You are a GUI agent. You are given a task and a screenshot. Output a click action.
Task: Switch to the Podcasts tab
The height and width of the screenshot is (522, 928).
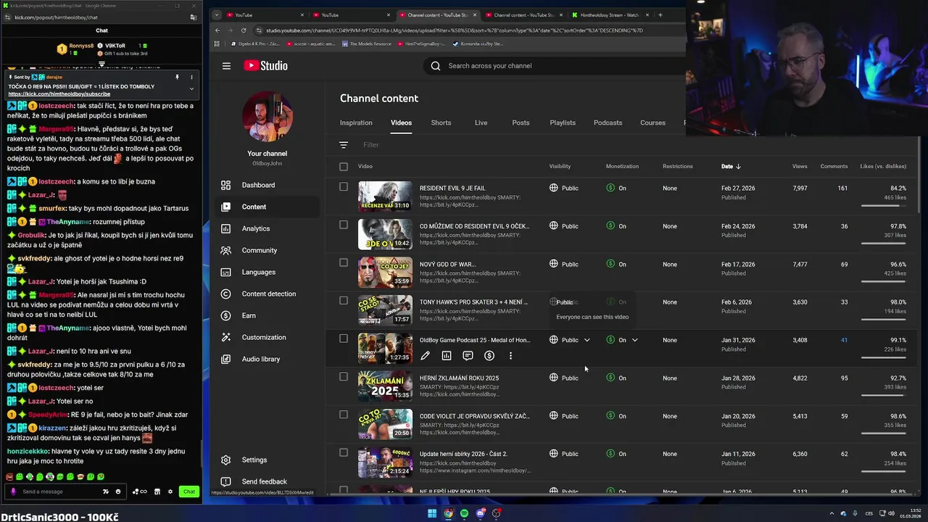tap(608, 123)
